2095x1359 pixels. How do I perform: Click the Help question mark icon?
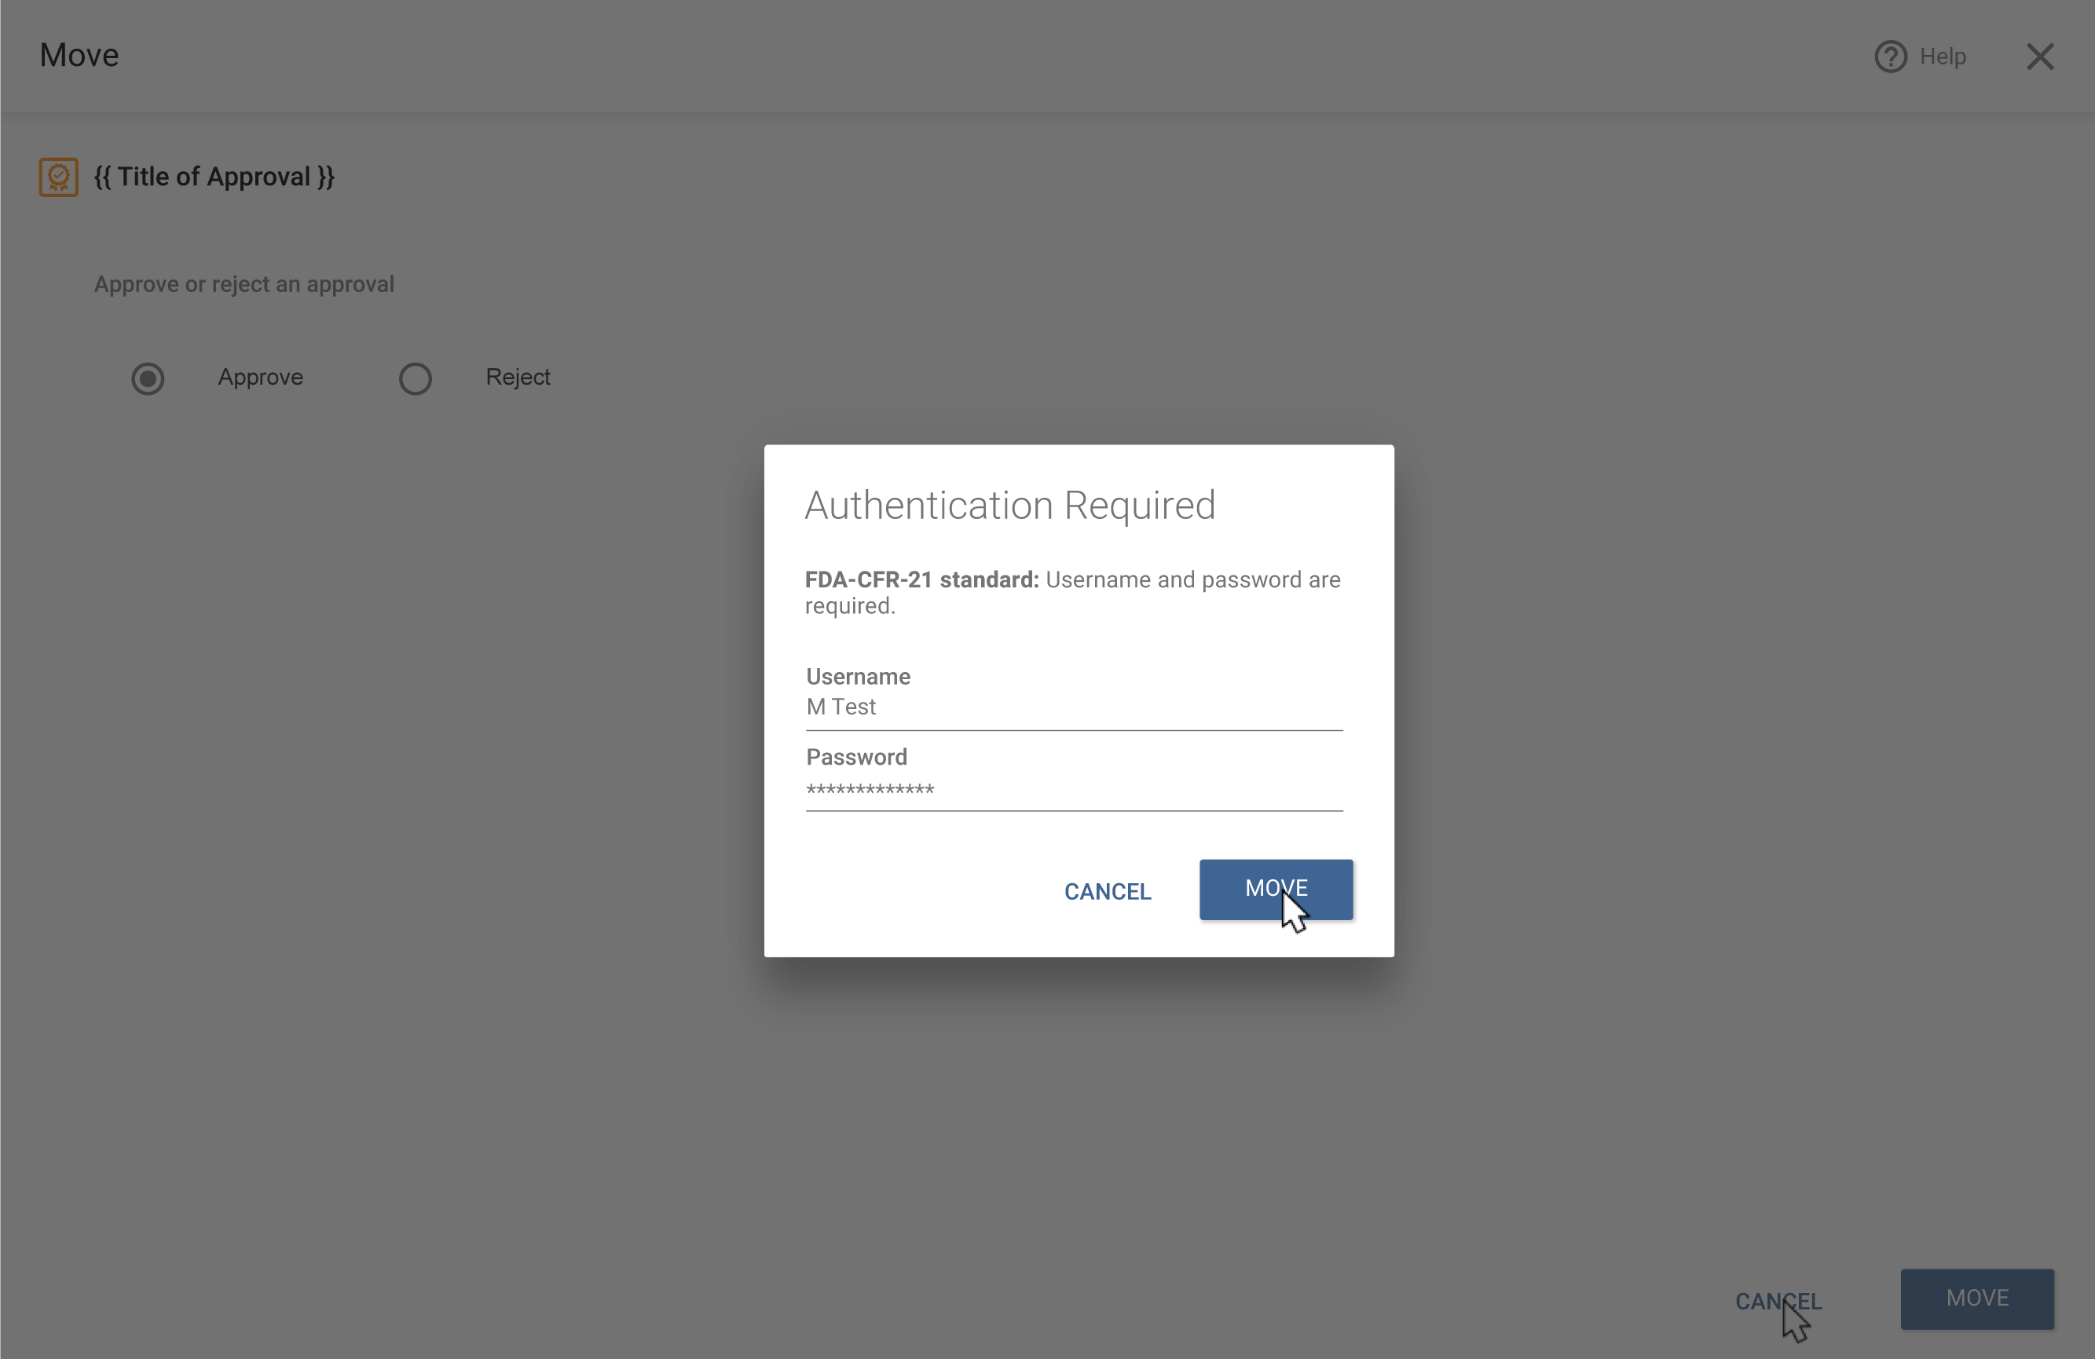[x=1890, y=57]
